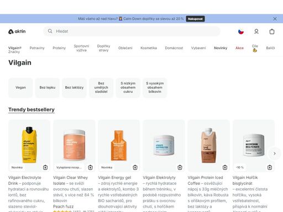The width and height of the screenshot is (283, 212).
Task: Click the Novinka badge on Electrolyte Drink
Action: (17, 167)
